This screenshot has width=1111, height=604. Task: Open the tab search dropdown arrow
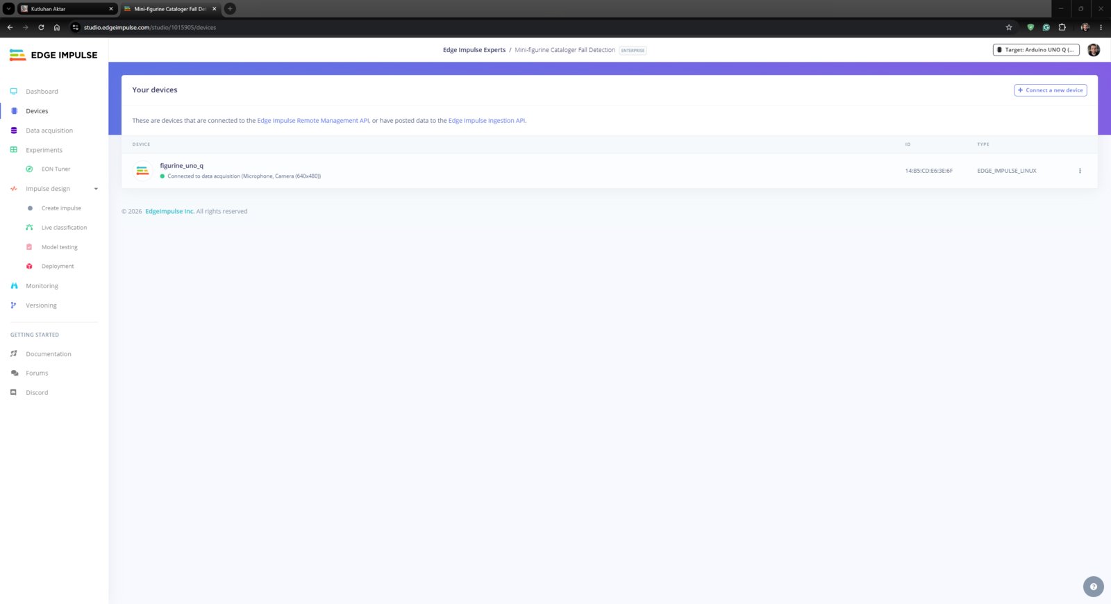pos(9,9)
